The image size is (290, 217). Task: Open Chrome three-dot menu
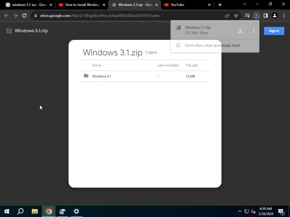(284, 16)
